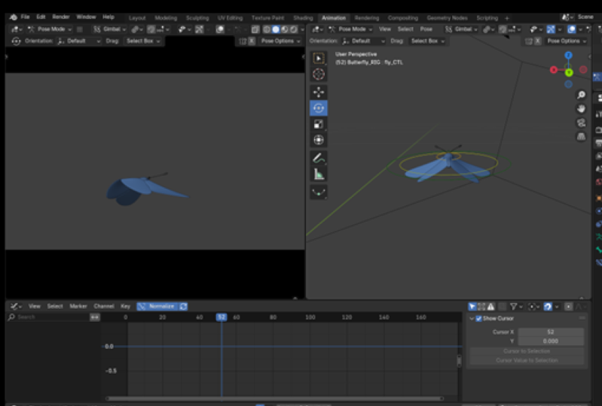The width and height of the screenshot is (602, 406).
Task: Toggle X mirror in right viewport options
Action: click(x=538, y=41)
